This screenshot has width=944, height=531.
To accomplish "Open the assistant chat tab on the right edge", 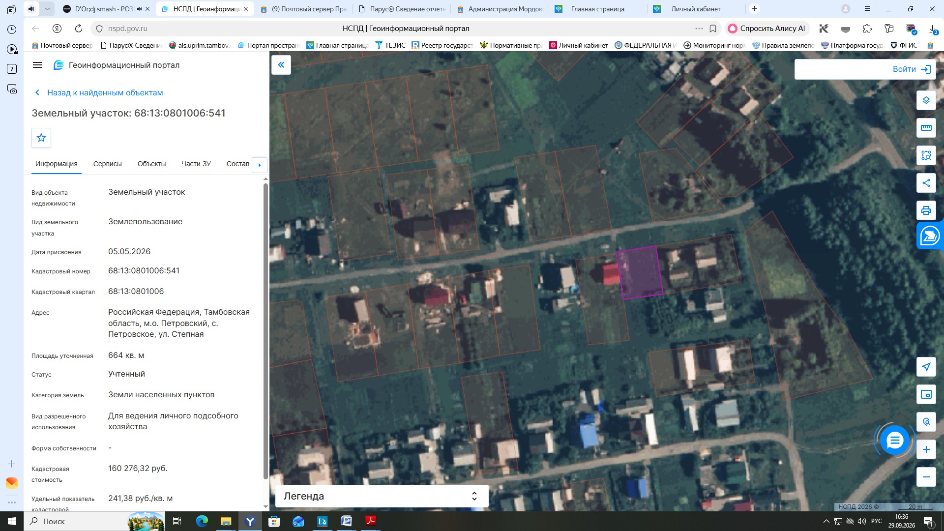I will tap(930, 236).
